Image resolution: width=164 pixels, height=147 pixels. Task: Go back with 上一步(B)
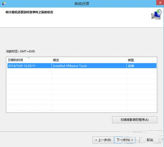pyautogui.click(x=103, y=140)
